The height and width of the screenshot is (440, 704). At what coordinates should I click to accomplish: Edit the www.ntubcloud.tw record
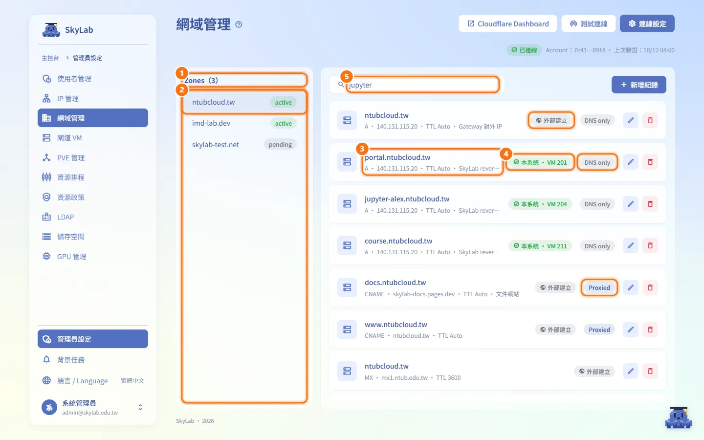pyautogui.click(x=631, y=330)
